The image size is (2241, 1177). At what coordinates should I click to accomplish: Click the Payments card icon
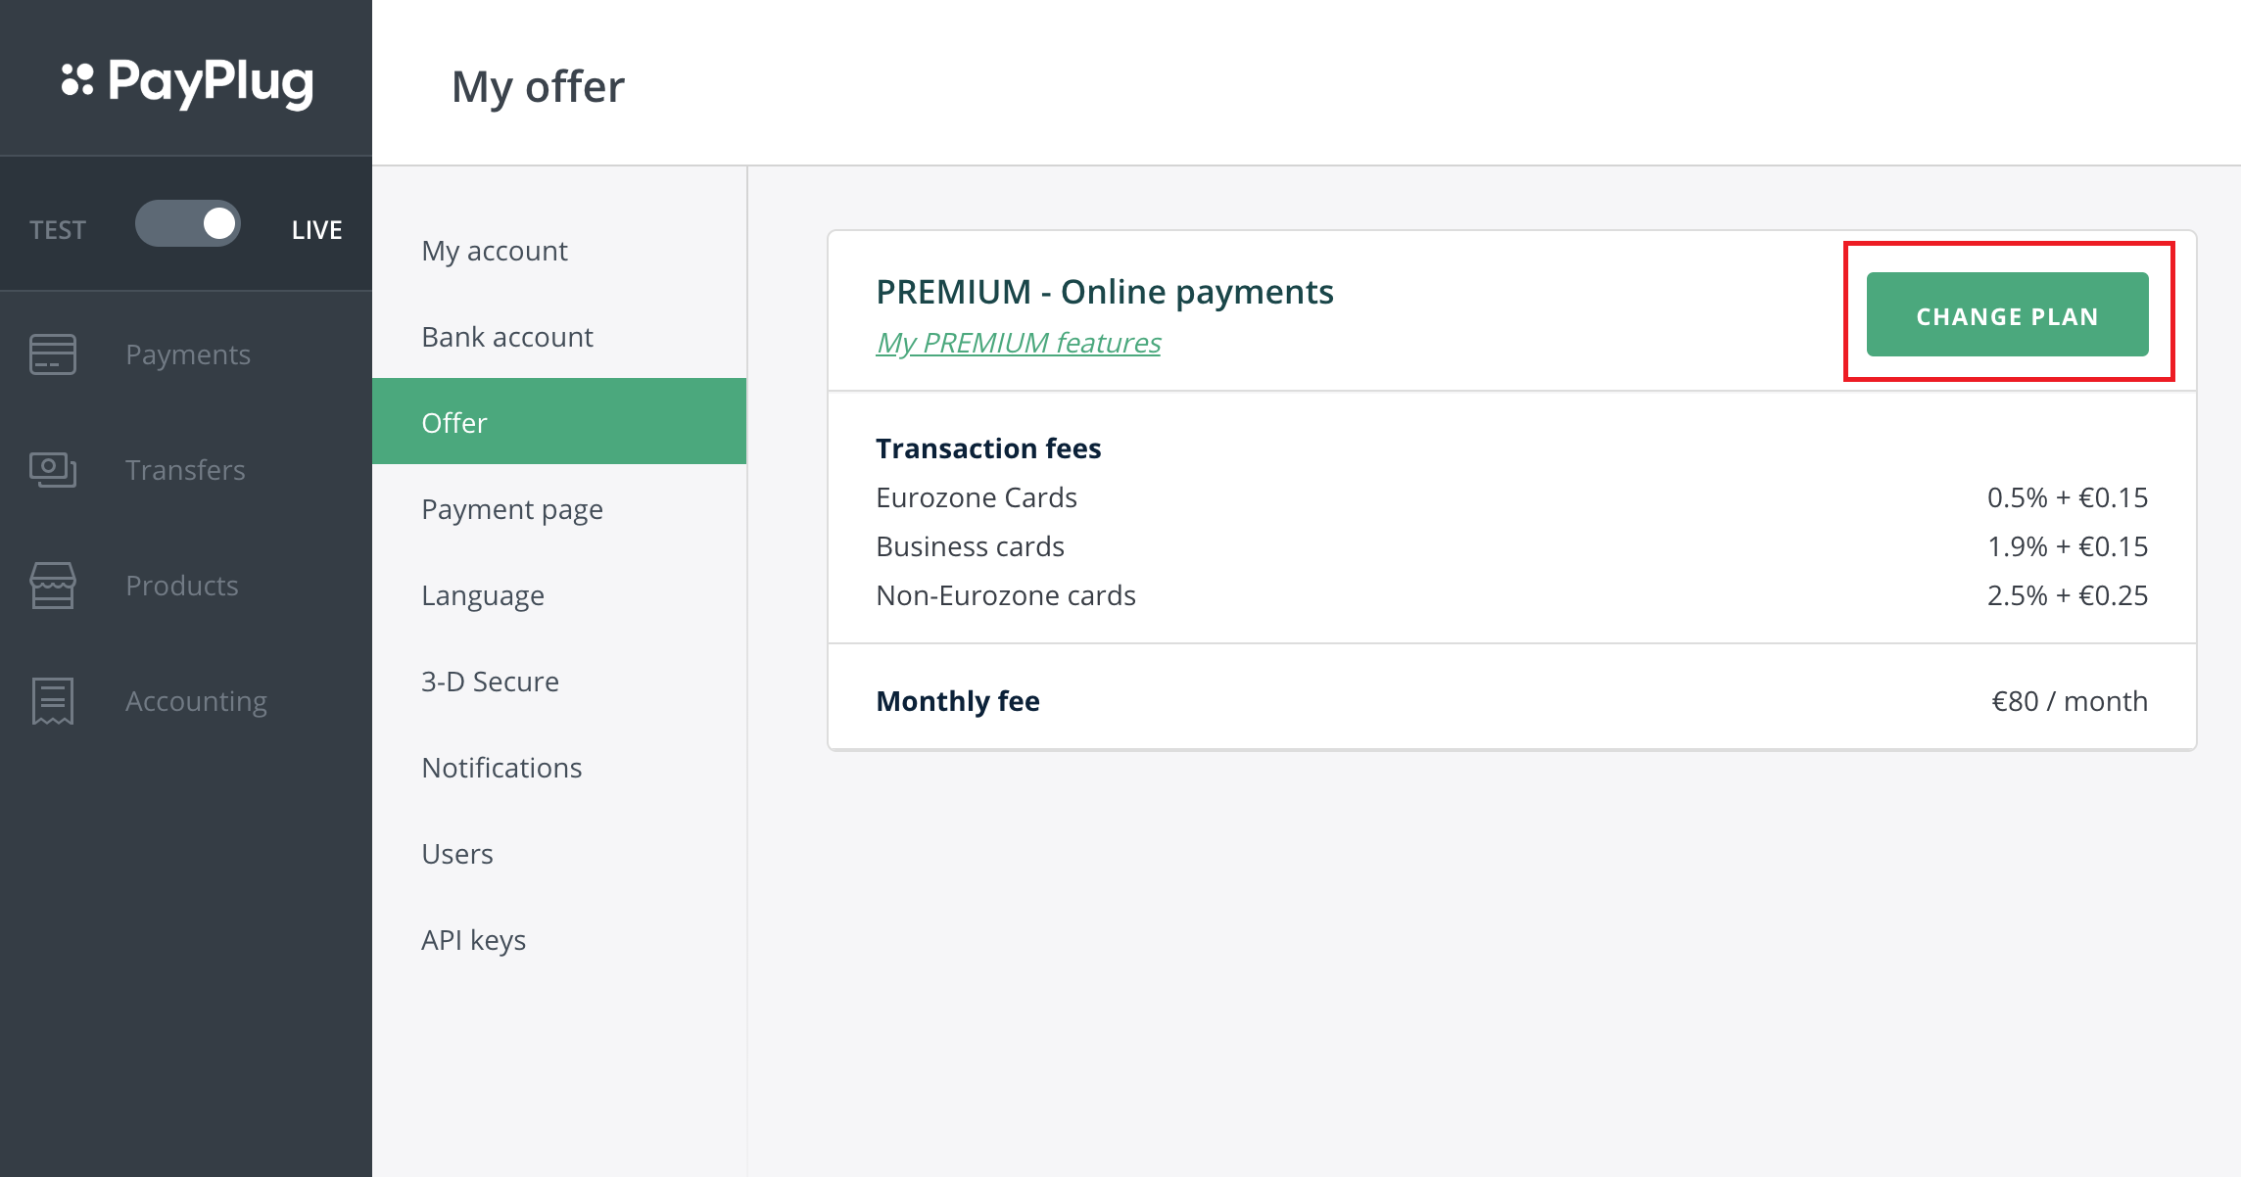pos(53,354)
